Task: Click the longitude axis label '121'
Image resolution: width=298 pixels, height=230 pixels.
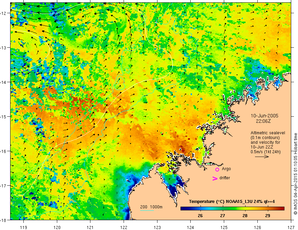Action: 90,228
